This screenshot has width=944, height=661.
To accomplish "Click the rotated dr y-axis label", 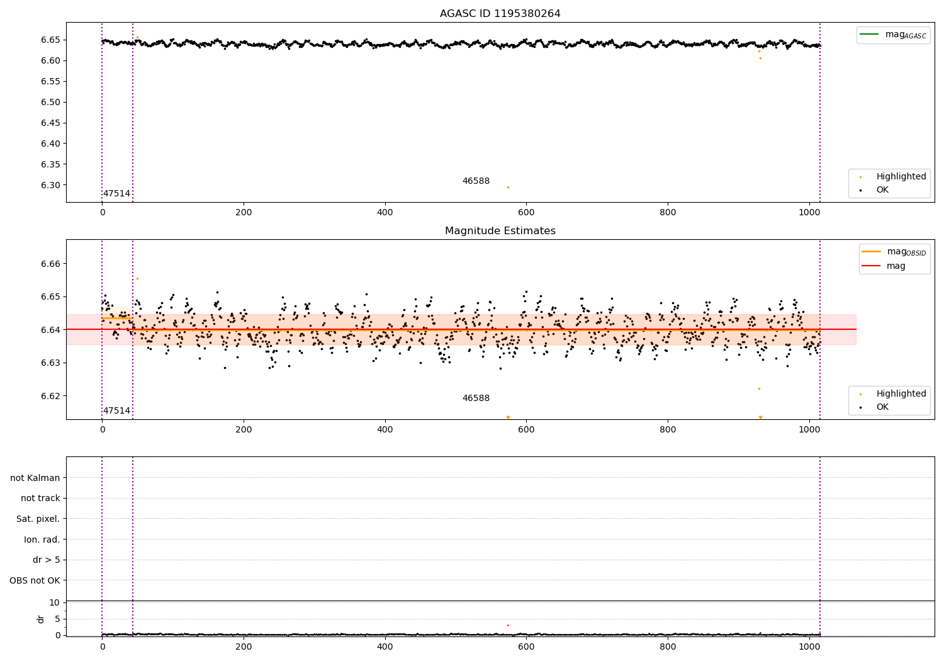I will (x=41, y=619).
